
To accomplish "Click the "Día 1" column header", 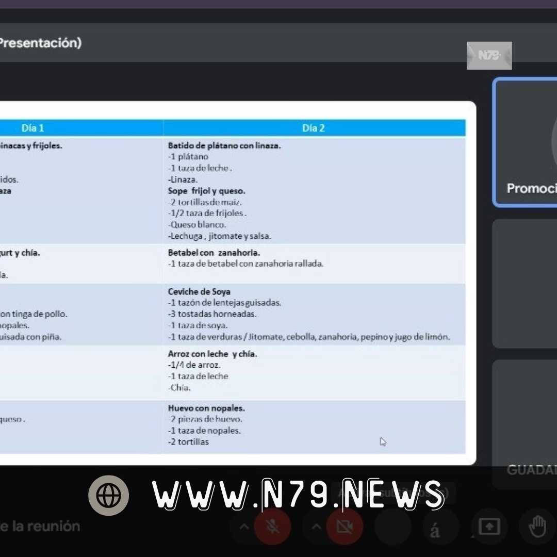I will 32,128.
